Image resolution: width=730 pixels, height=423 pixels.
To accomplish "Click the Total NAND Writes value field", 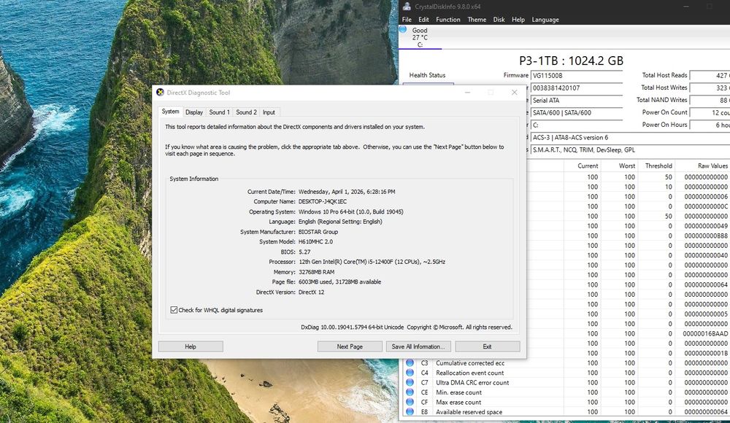I will 710,100.
